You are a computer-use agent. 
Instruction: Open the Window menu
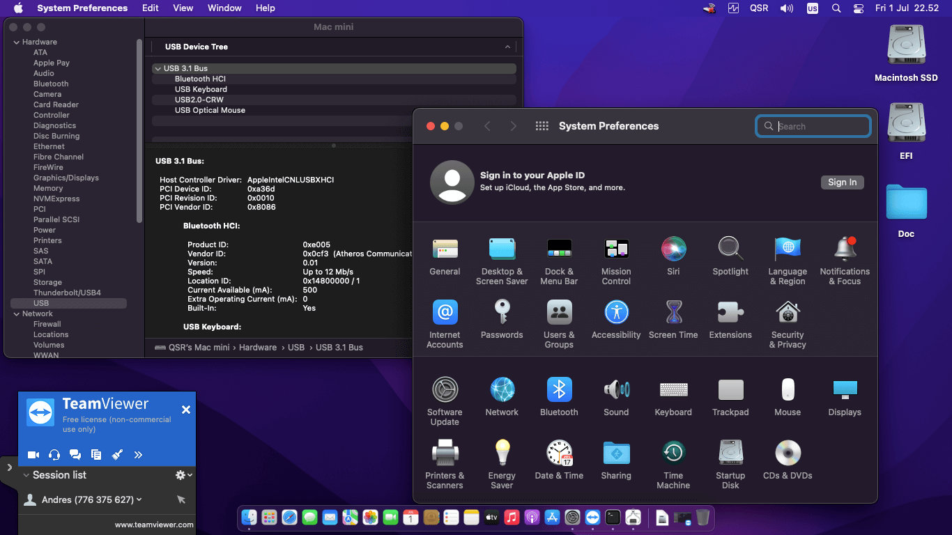coord(224,8)
